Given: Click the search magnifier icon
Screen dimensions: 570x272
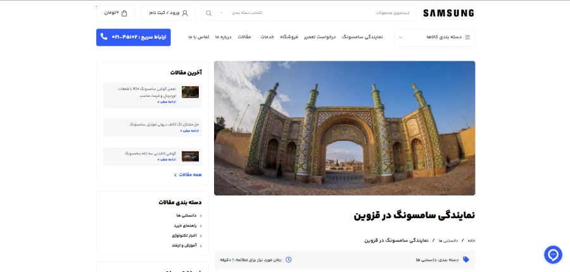Looking at the screenshot, I should click(208, 13).
